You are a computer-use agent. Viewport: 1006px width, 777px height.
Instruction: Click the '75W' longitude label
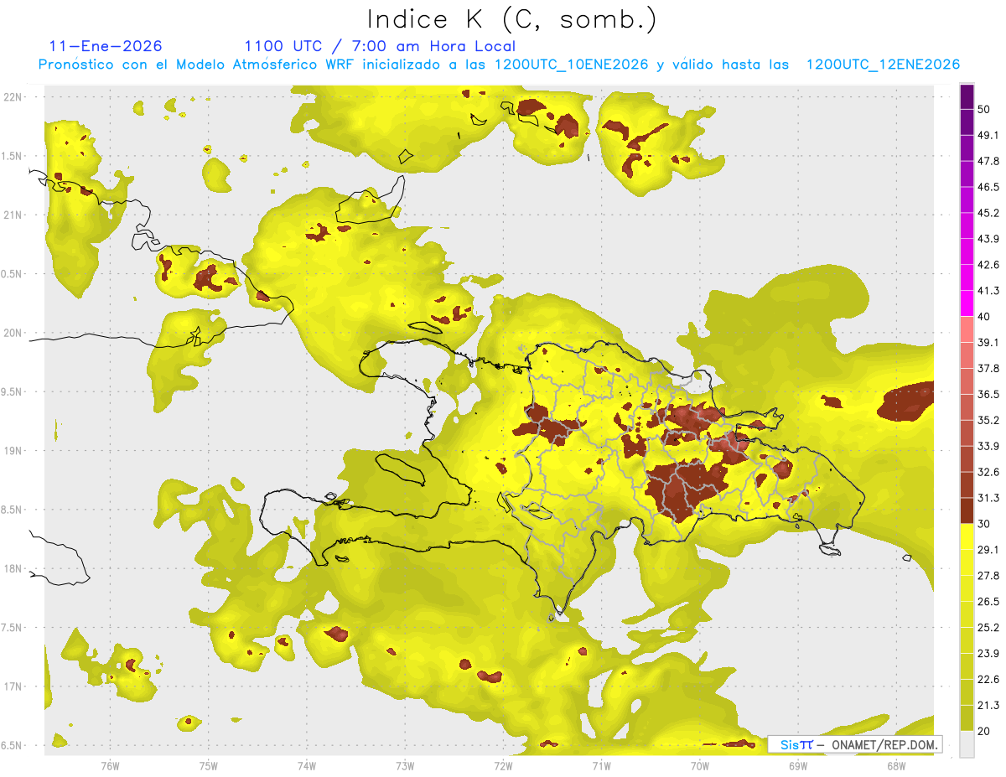pyautogui.click(x=208, y=765)
